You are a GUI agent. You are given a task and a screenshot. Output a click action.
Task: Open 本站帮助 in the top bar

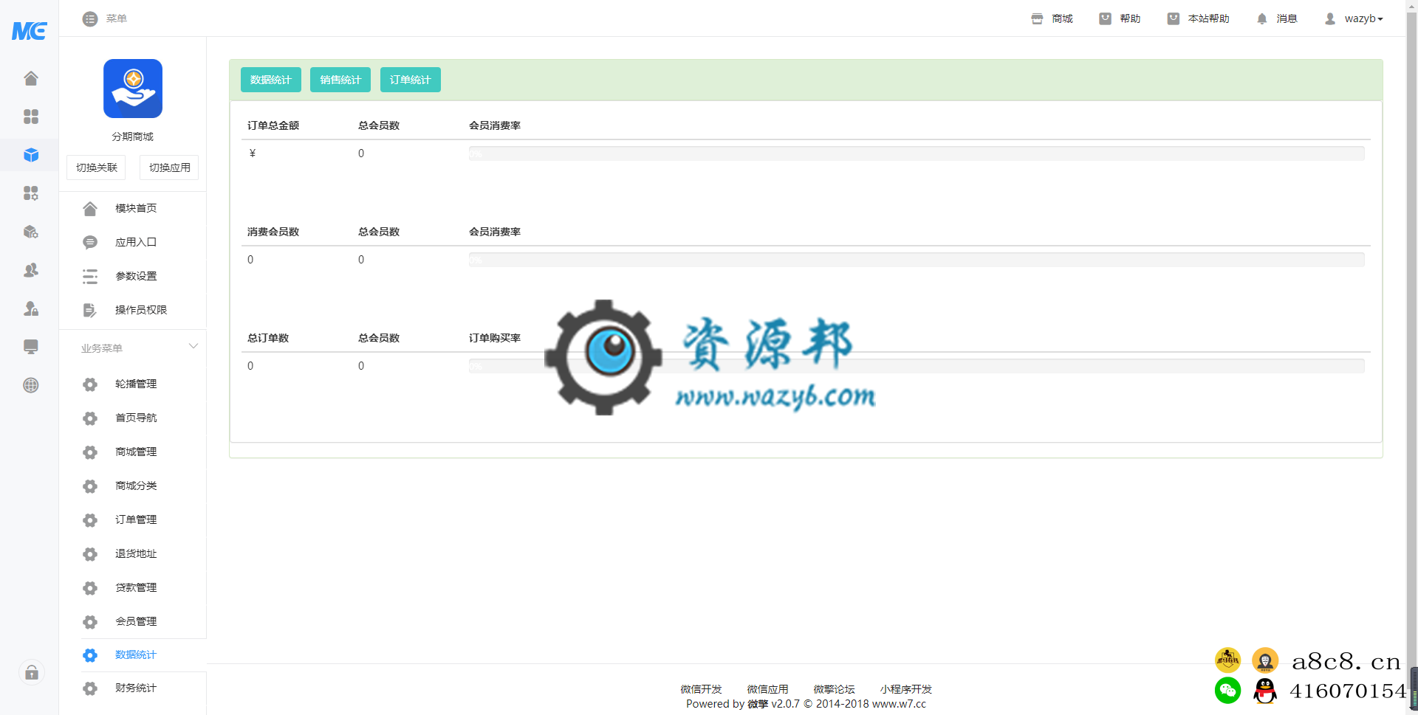[x=1198, y=18]
